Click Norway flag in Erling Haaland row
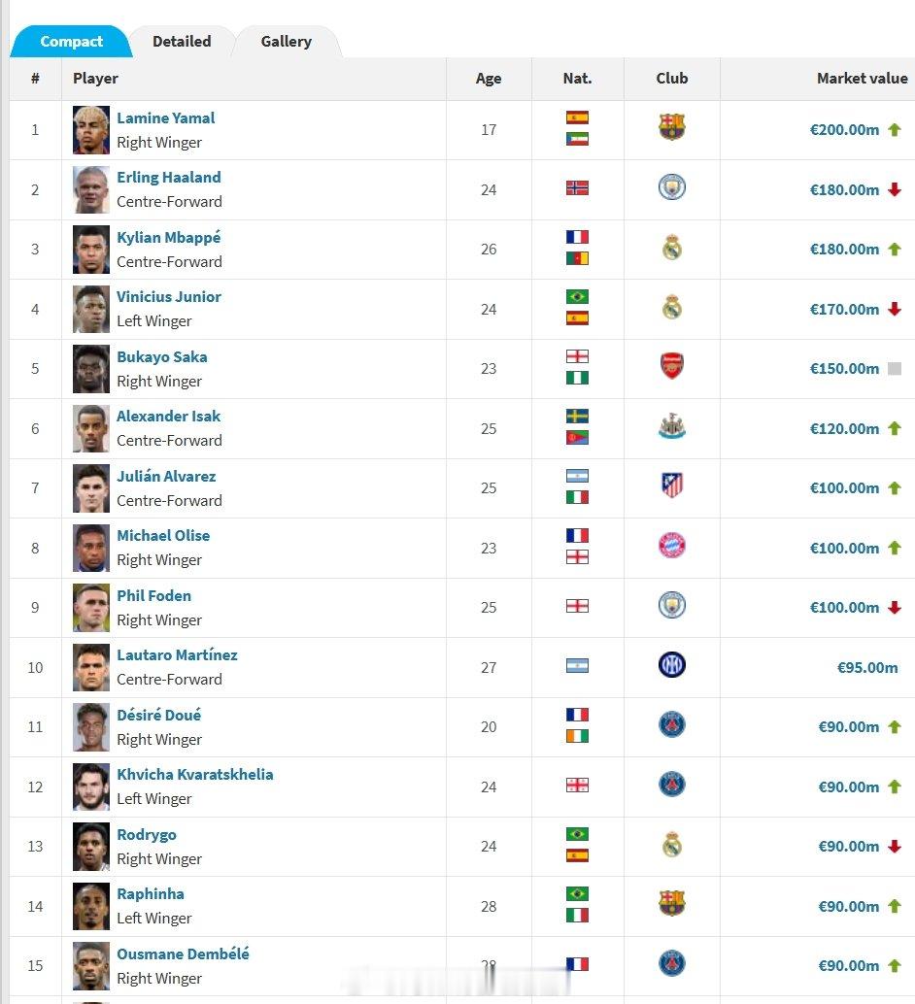Screen dimensions: 915x1004 [x=577, y=187]
